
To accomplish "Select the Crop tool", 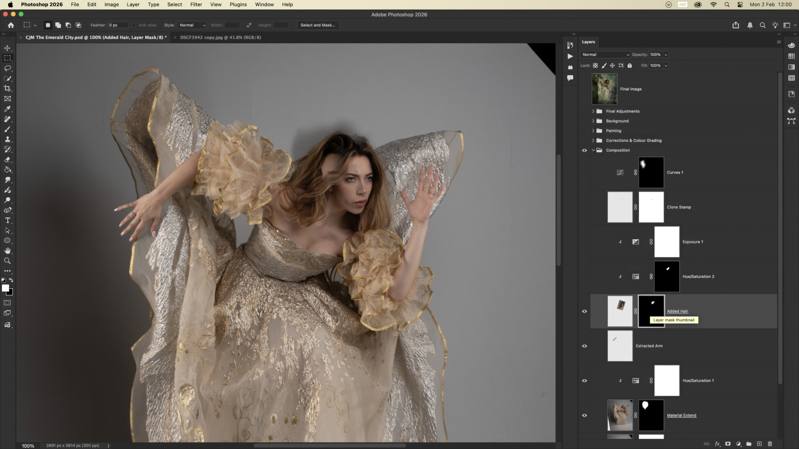I will pyautogui.click(x=7, y=88).
